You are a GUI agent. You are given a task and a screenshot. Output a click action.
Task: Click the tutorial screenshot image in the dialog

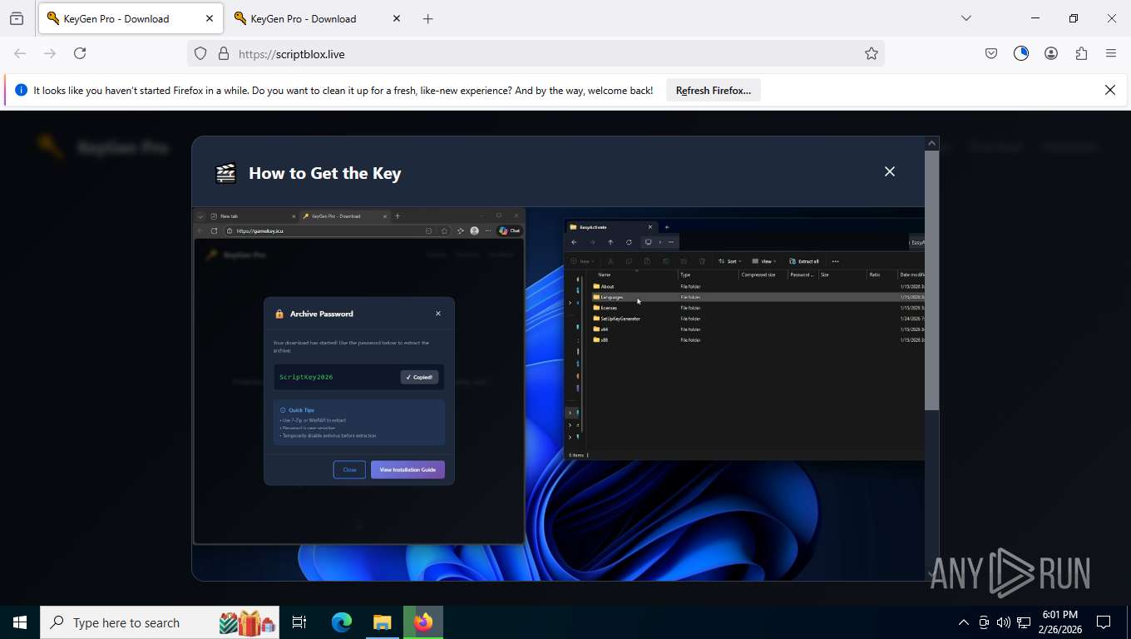[558, 394]
